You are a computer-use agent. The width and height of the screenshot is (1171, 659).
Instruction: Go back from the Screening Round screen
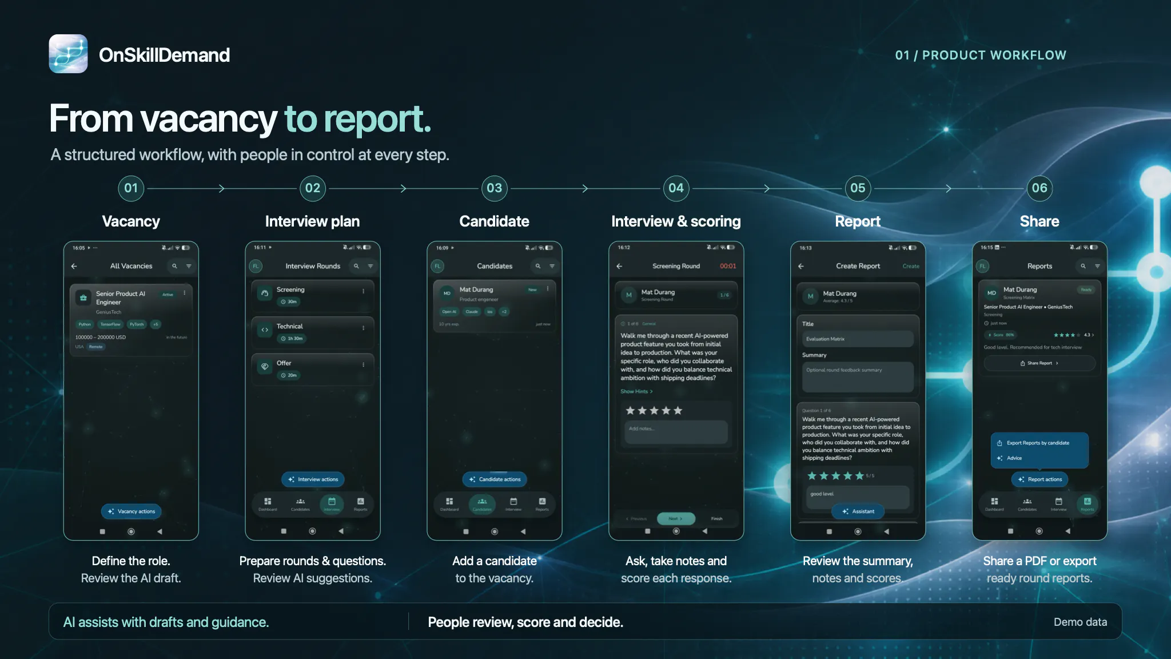619,266
